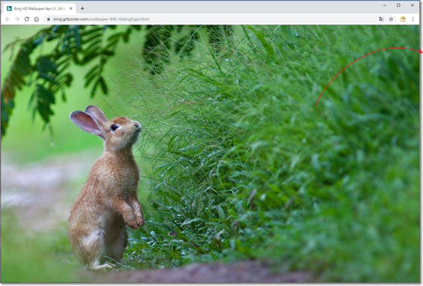Go back to the previous page
The width and height of the screenshot is (423, 286).
(7, 19)
